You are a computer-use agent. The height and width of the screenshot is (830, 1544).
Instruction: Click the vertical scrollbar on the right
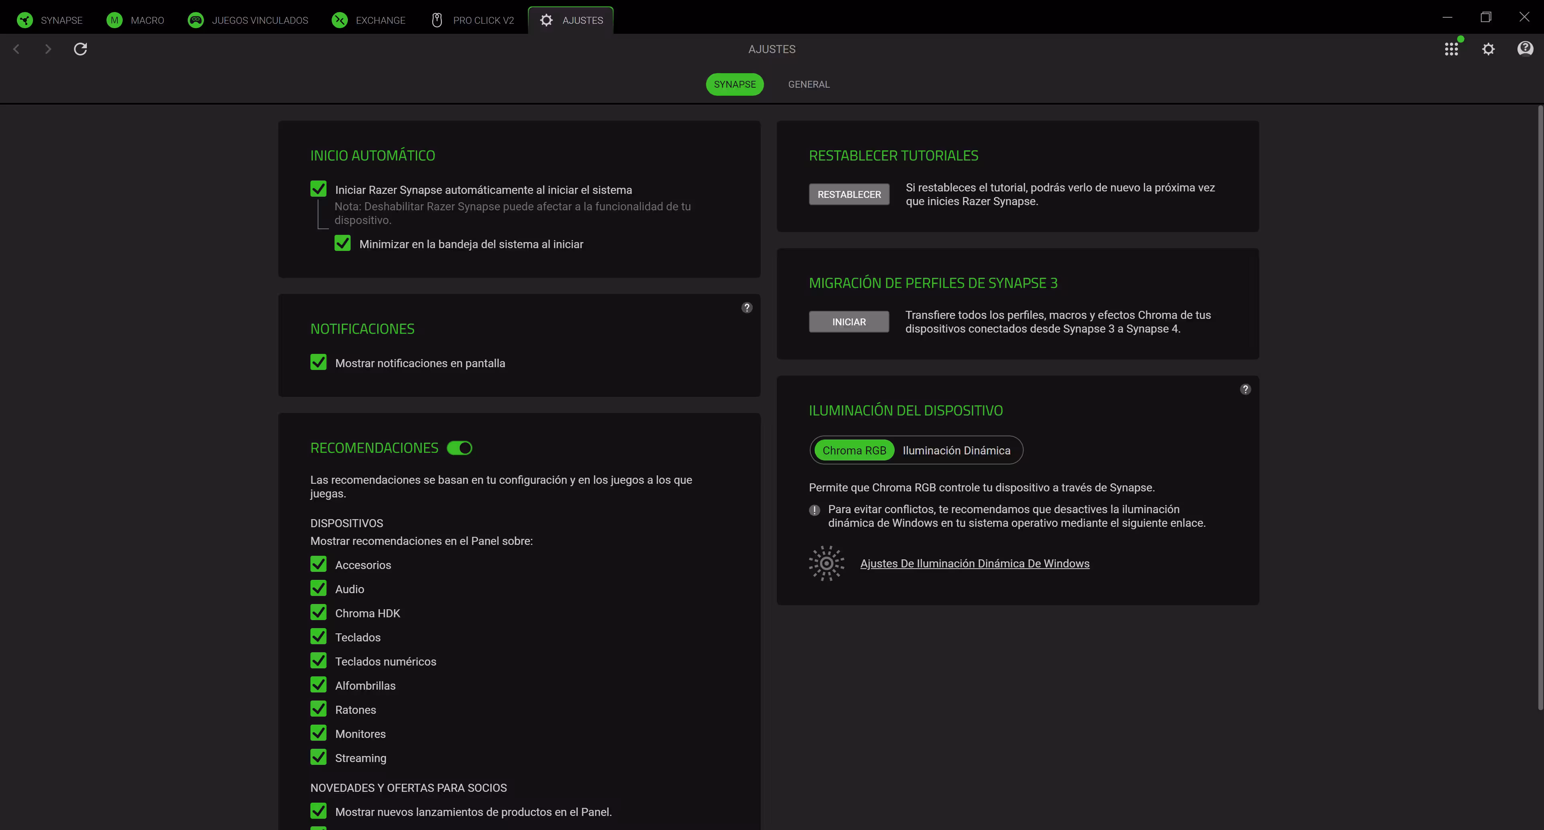(1540, 407)
